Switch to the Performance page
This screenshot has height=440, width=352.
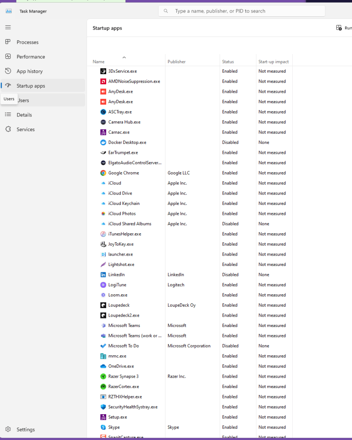pos(43,57)
